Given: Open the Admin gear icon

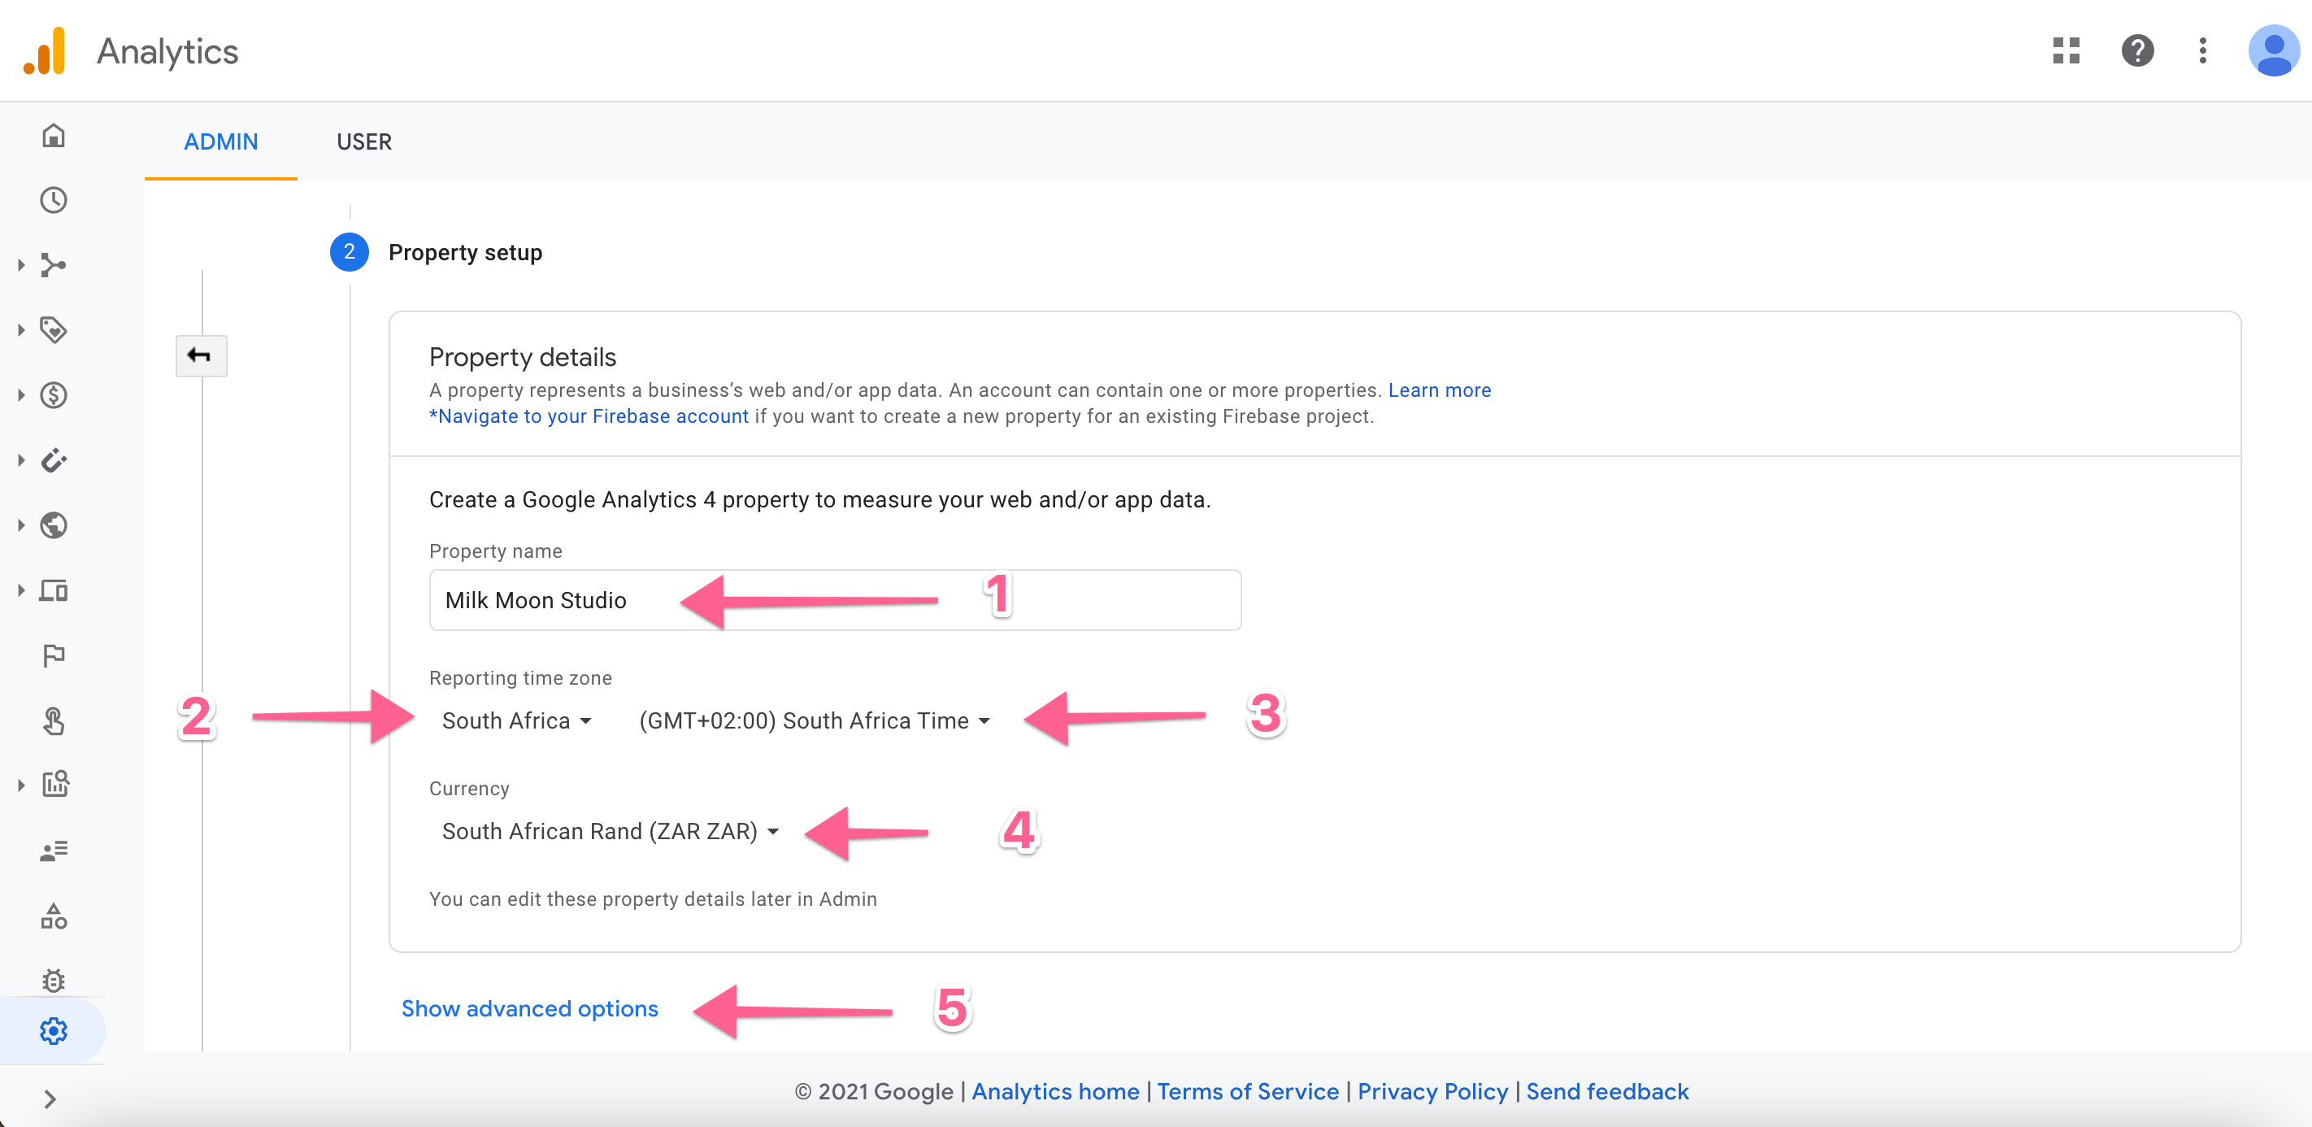Looking at the screenshot, I should 53,1030.
